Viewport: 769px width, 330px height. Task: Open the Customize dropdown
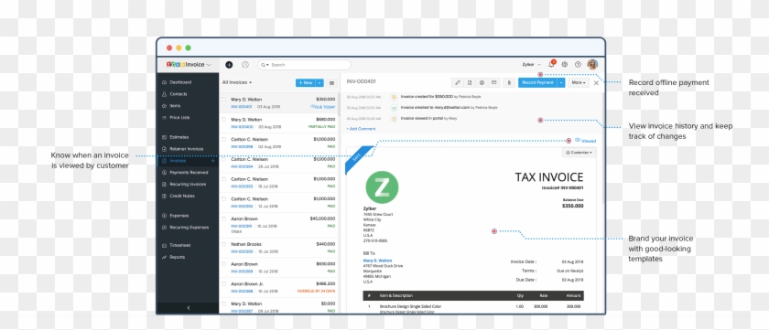579,153
